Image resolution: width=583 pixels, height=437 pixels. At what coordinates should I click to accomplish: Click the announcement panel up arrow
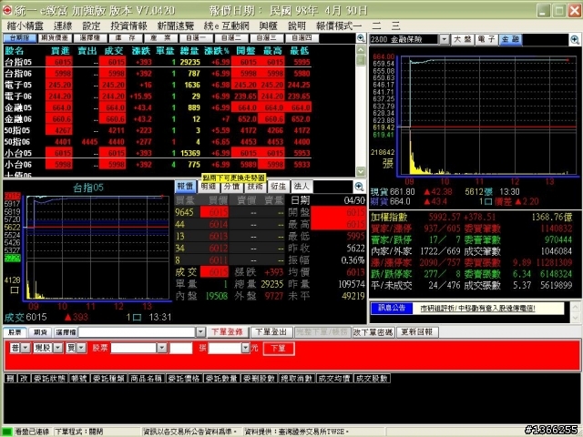point(575,307)
